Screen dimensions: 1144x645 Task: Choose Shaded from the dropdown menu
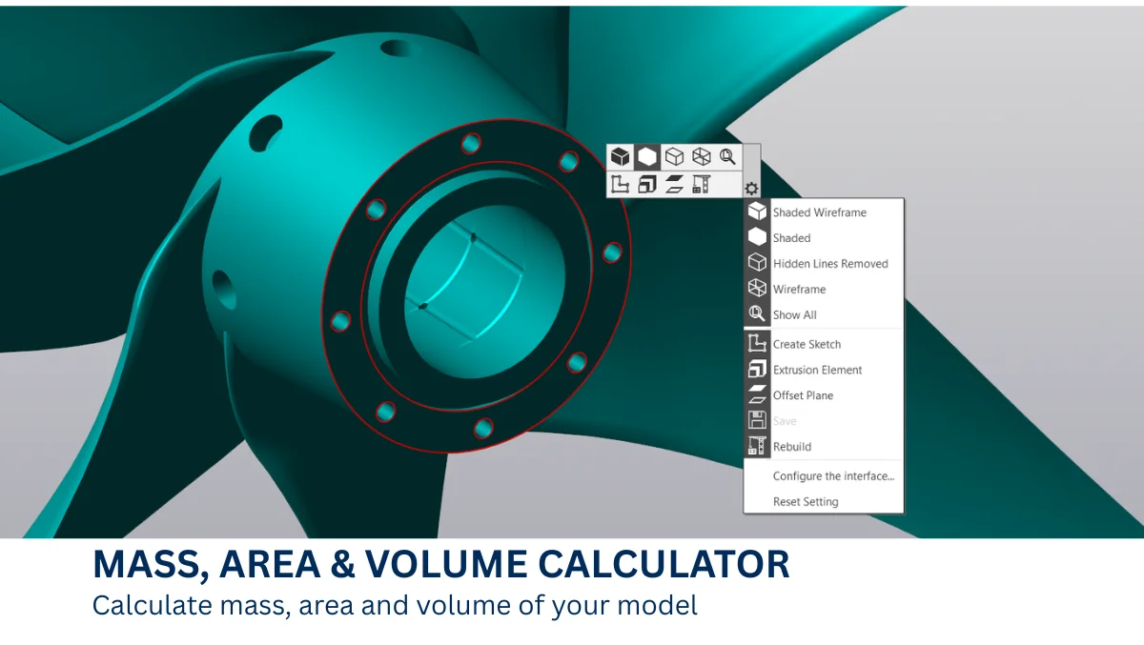coord(823,238)
